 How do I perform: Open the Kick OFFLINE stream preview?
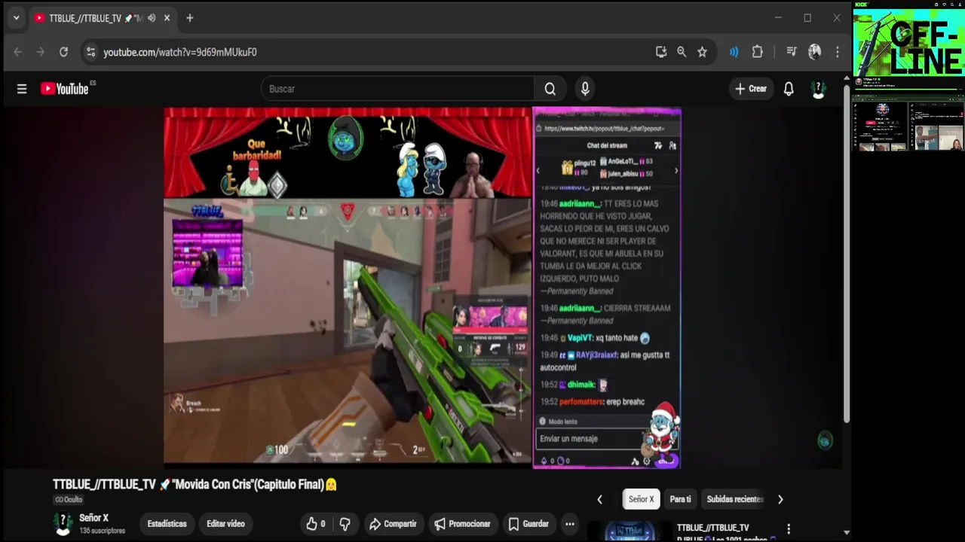pos(908,43)
